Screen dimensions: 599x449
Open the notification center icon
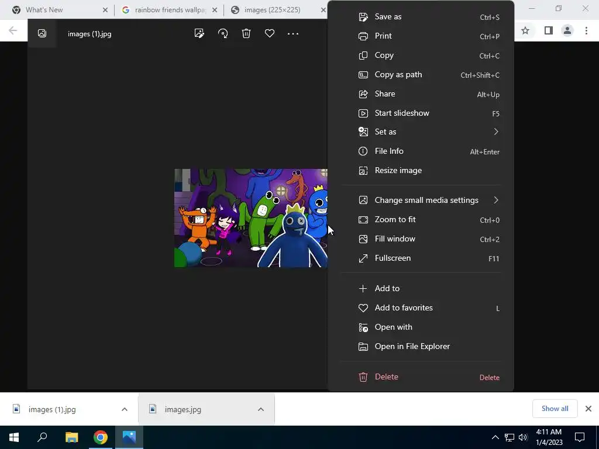click(580, 437)
